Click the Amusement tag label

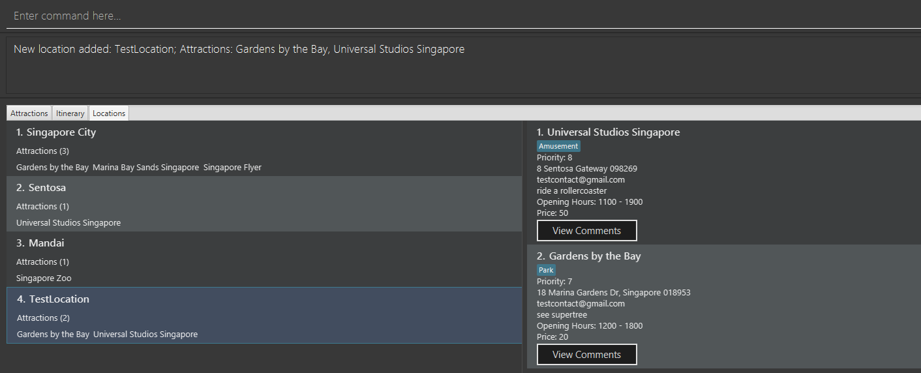pos(558,147)
